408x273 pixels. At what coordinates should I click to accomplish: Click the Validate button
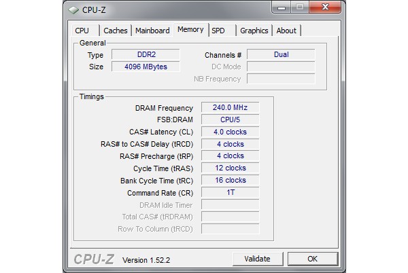point(258,259)
